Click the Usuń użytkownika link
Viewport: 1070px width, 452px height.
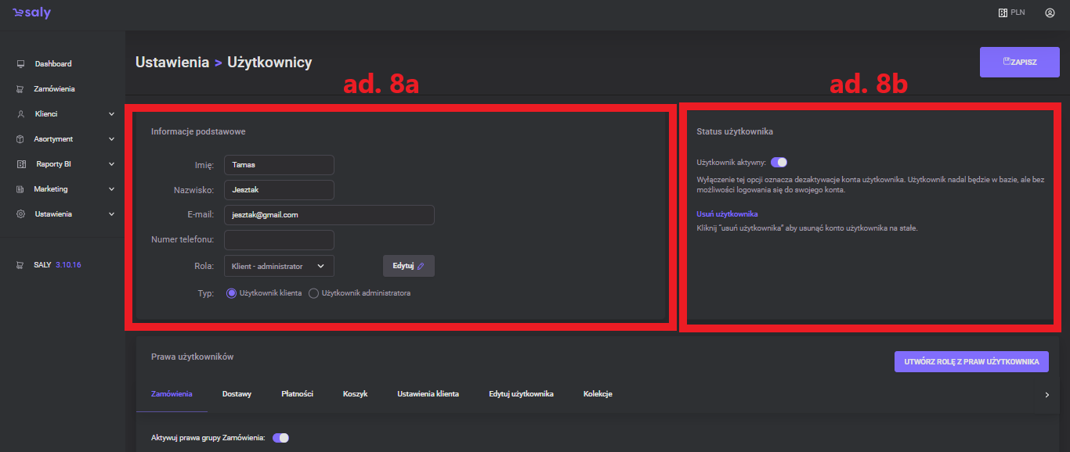point(727,214)
